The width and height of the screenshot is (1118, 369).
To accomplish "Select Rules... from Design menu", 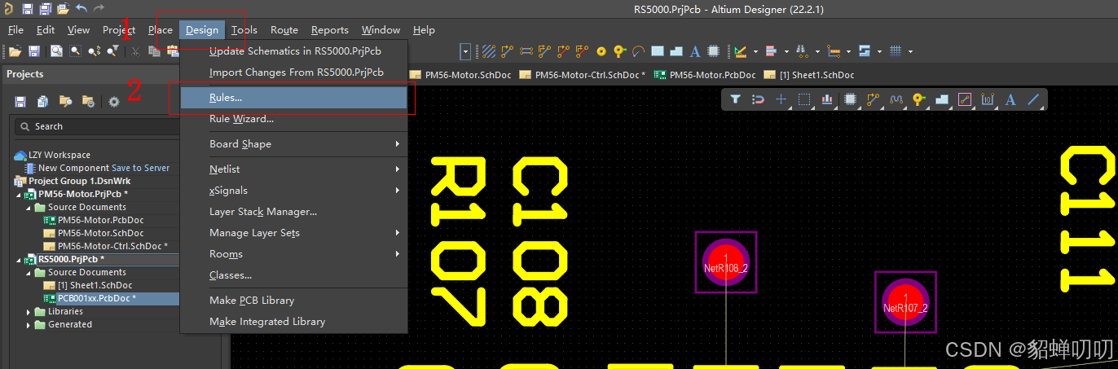I will [293, 98].
